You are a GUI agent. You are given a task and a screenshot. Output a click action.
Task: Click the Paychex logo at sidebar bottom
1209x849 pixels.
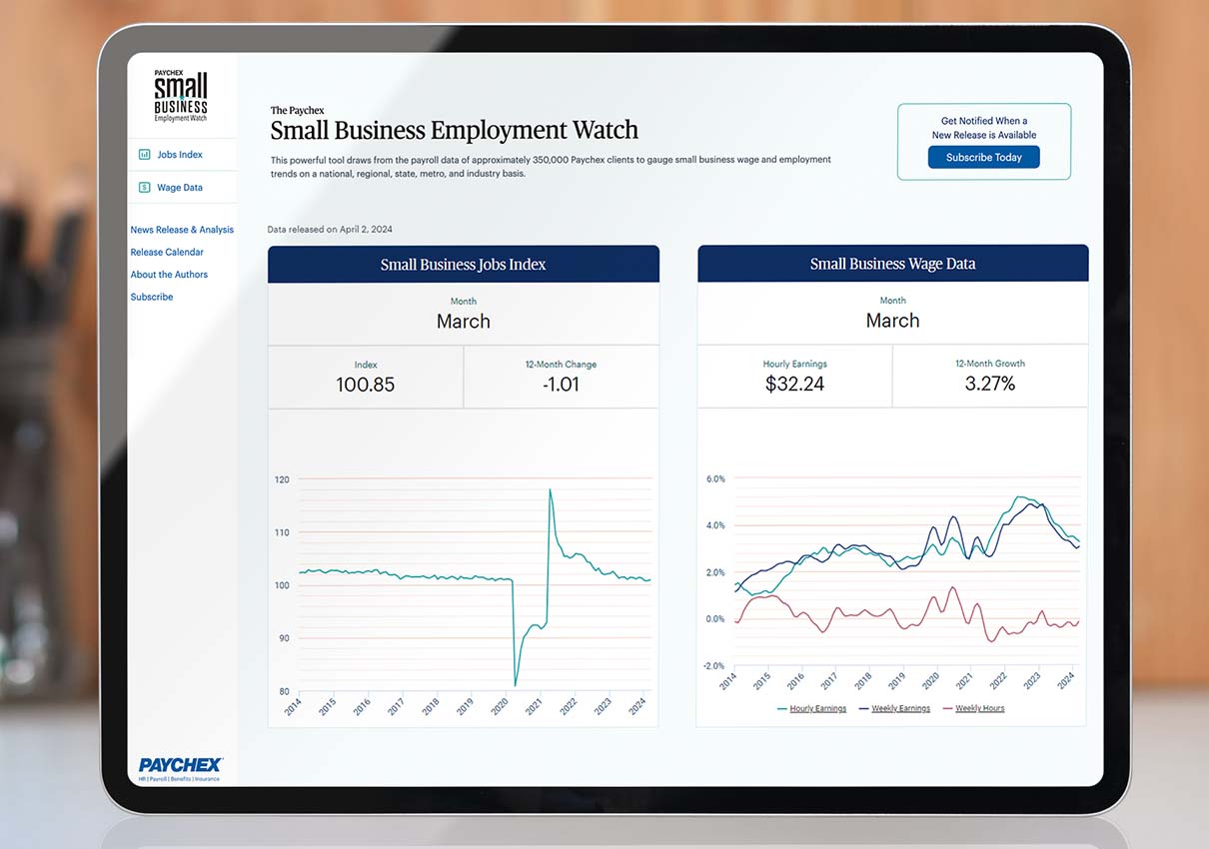pyautogui.click(x=181, y=768)
